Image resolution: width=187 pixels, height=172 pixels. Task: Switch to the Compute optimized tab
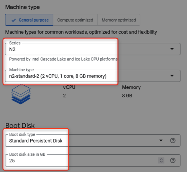75,20
